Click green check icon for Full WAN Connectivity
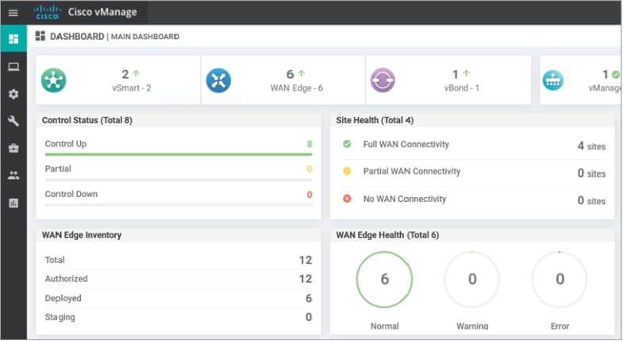623x341 pixels. [x=347, y=144]
